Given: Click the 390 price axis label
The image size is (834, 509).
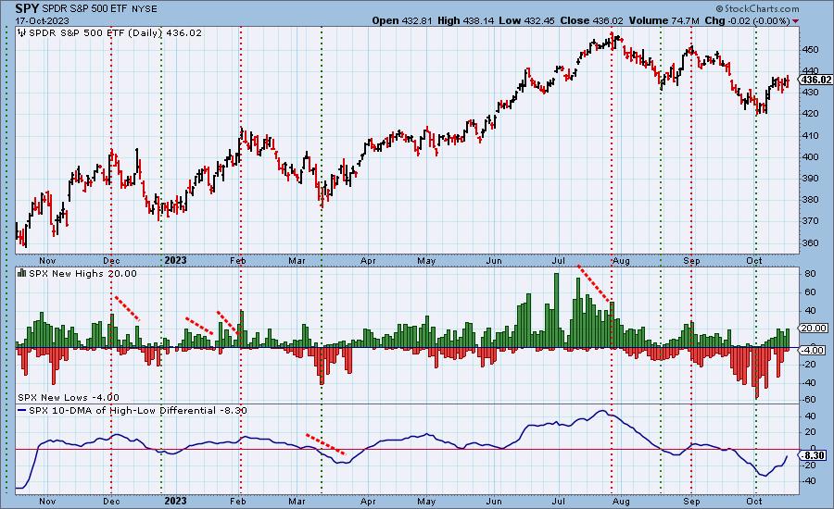Looking at the screenshot, I should point(811,179).
